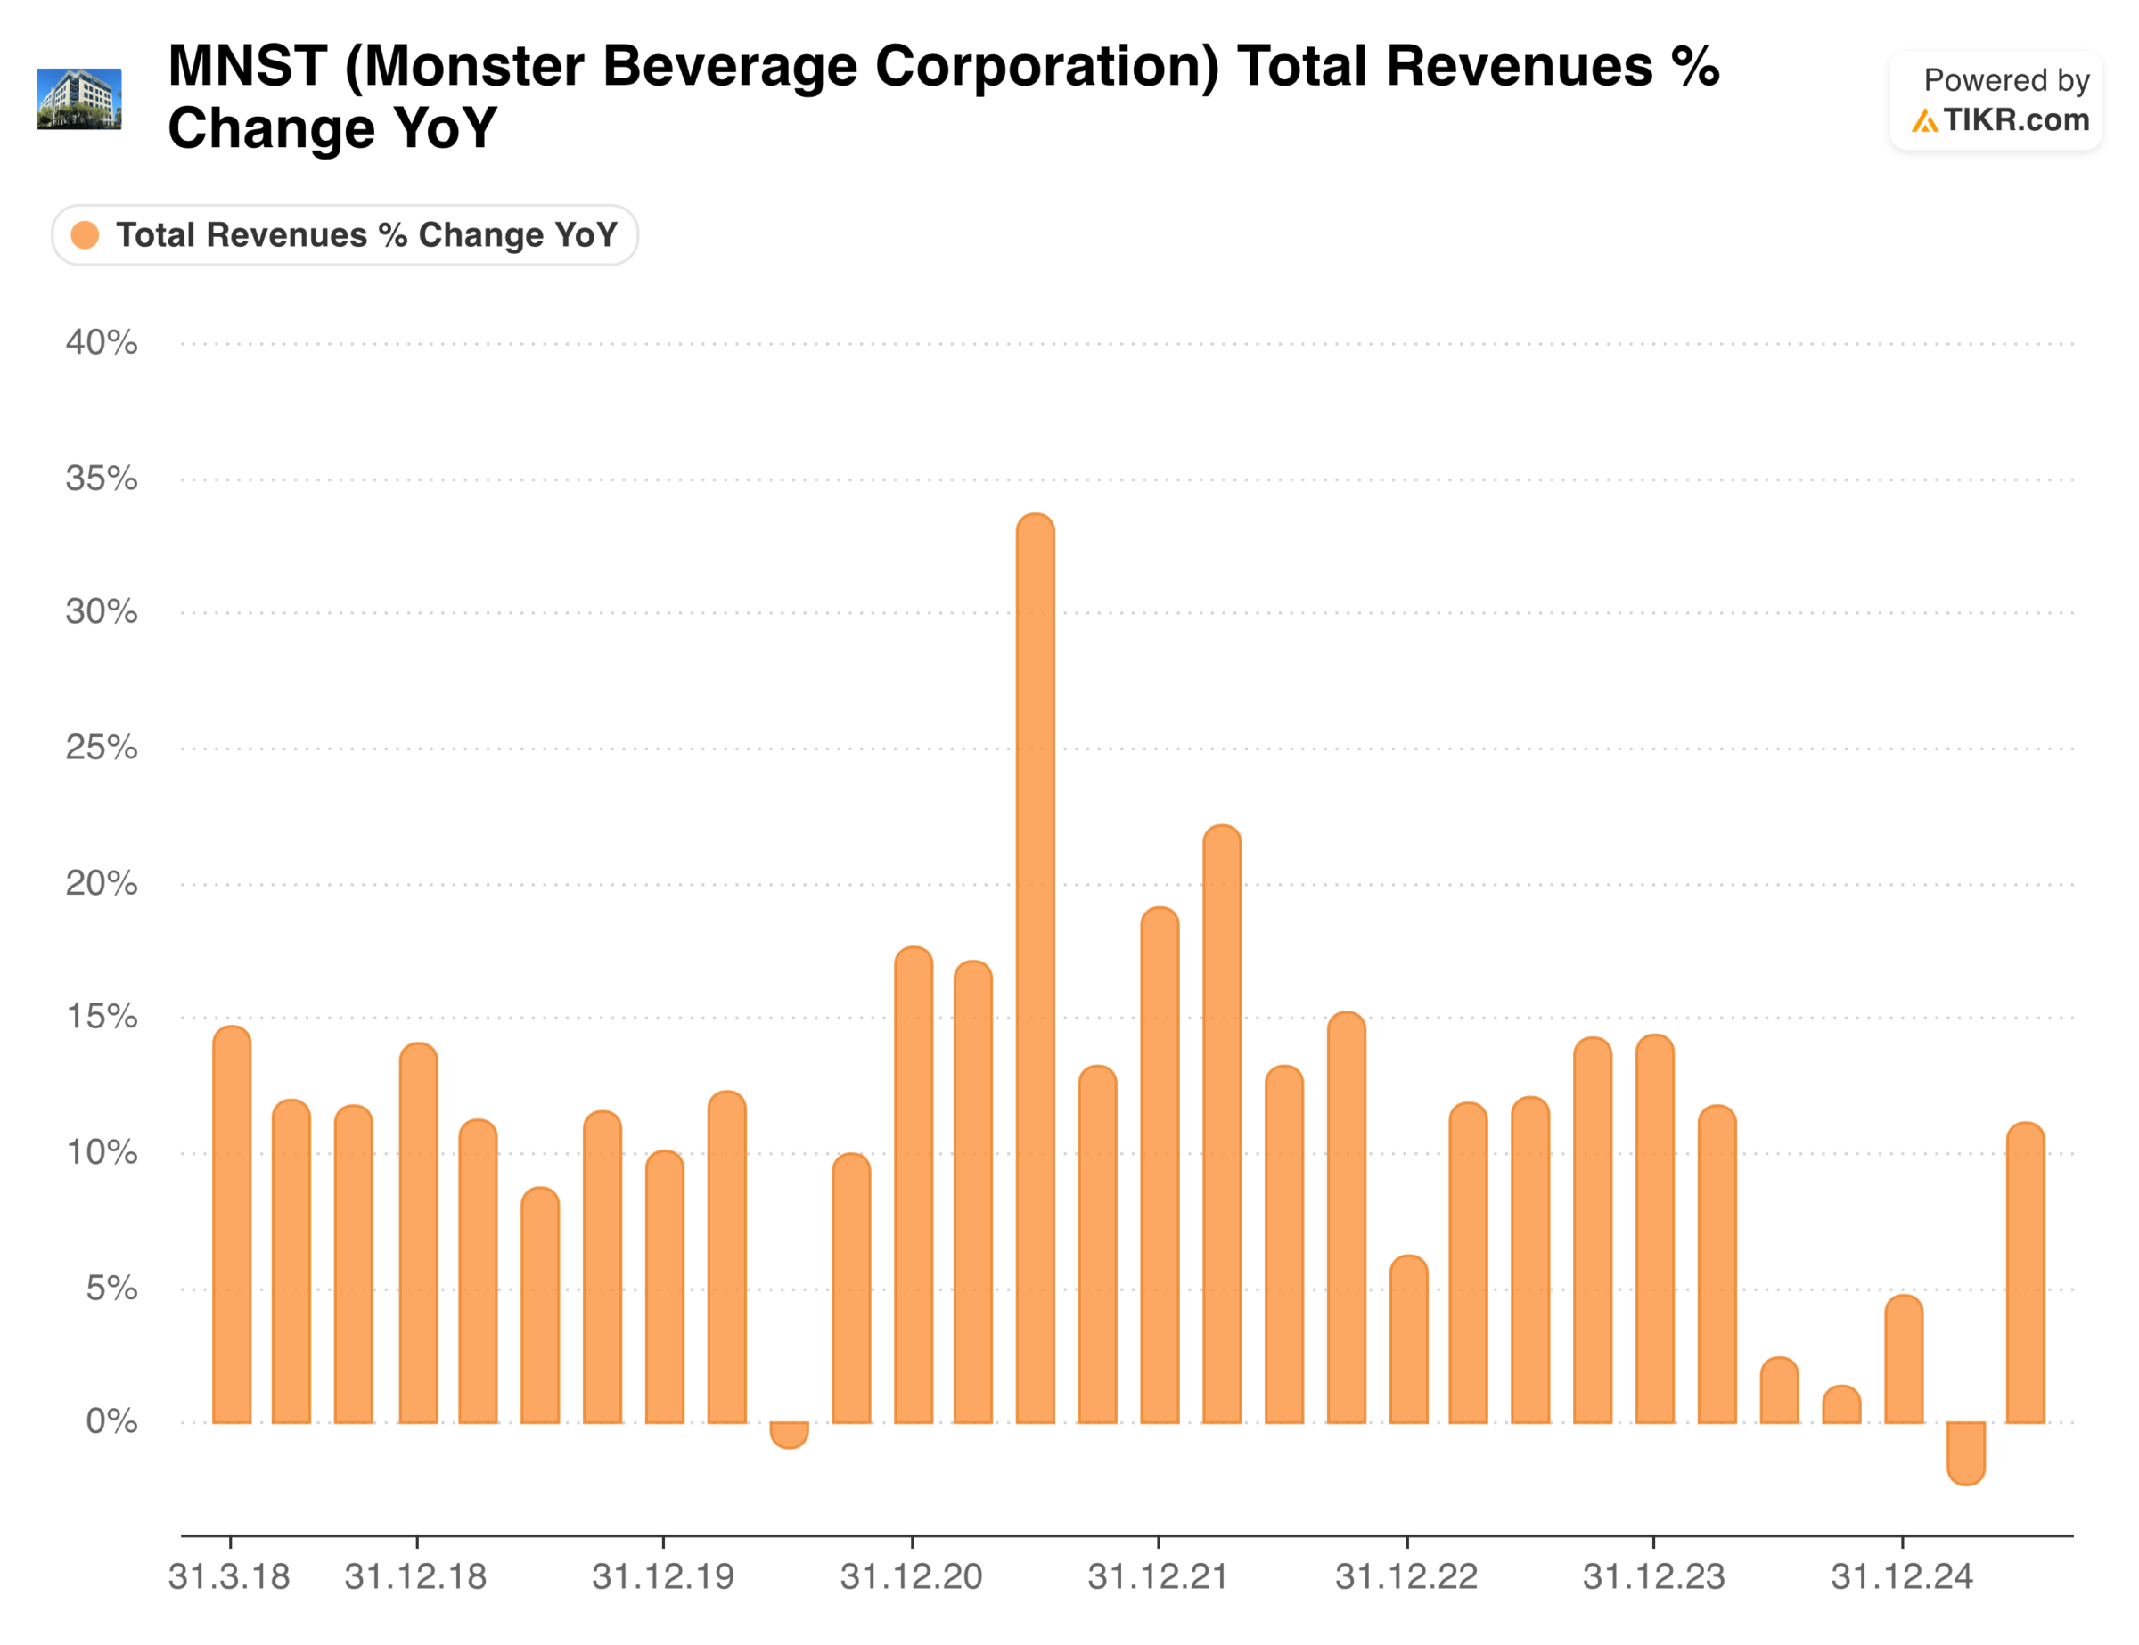
Task: Click the 31.12.24 axis date label
Action: (1901, 1577)
